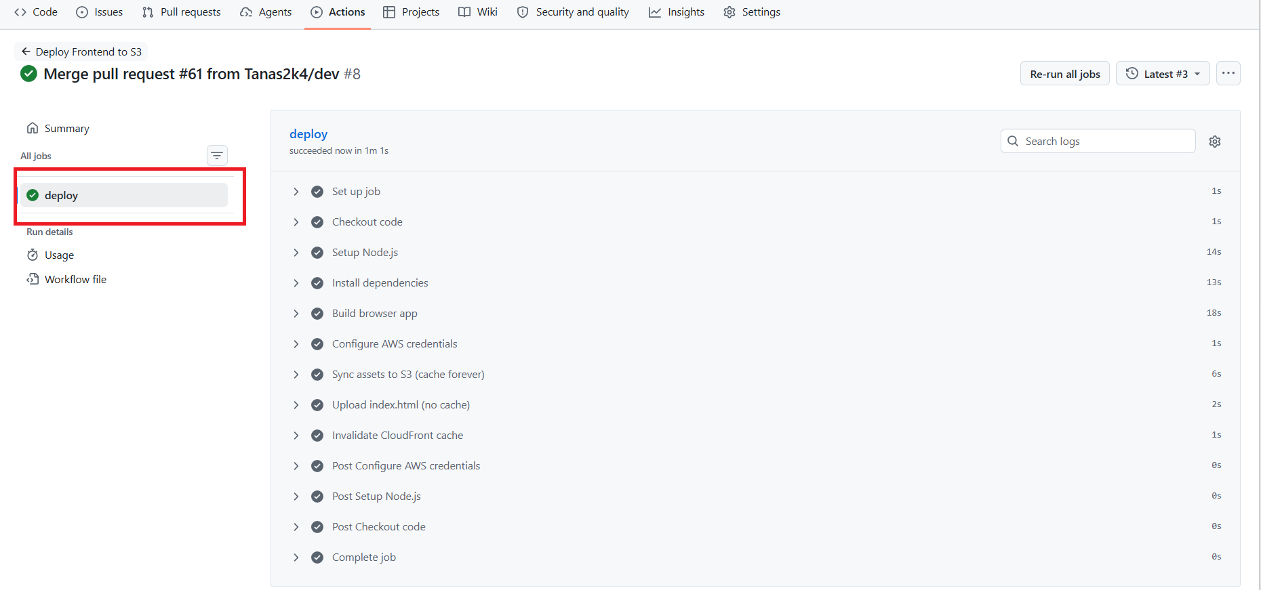Open repository Settings tab
1261x590 pixels.
(752, 12)
